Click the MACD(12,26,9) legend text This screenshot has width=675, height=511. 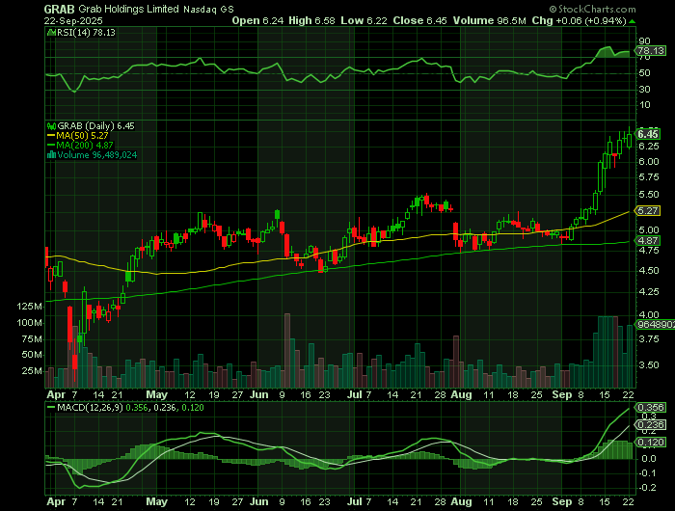(x=91, y=407)
